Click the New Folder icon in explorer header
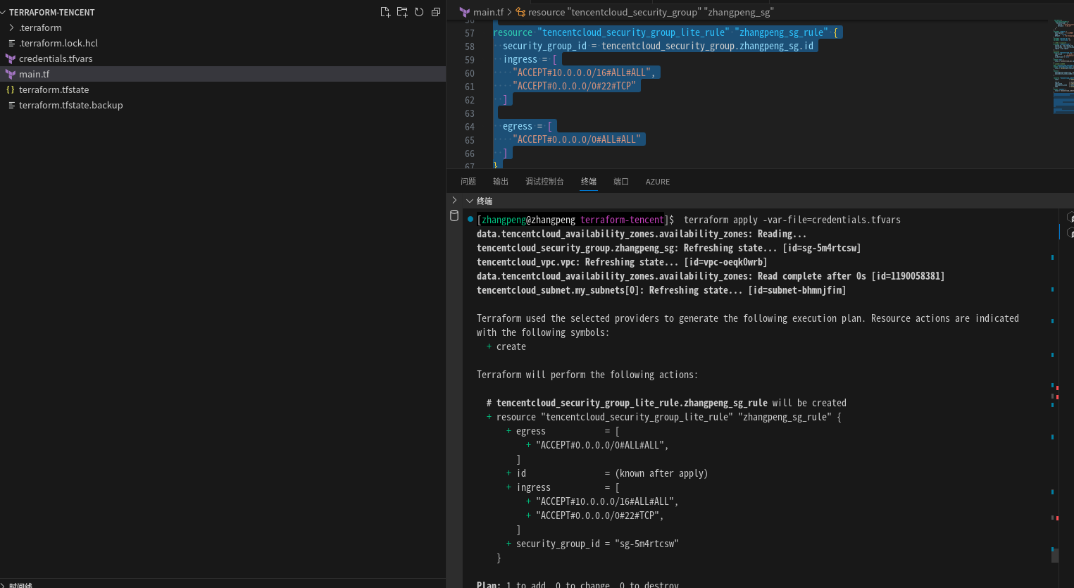This screenshot has height=588, width=1074. pos(402,12)
